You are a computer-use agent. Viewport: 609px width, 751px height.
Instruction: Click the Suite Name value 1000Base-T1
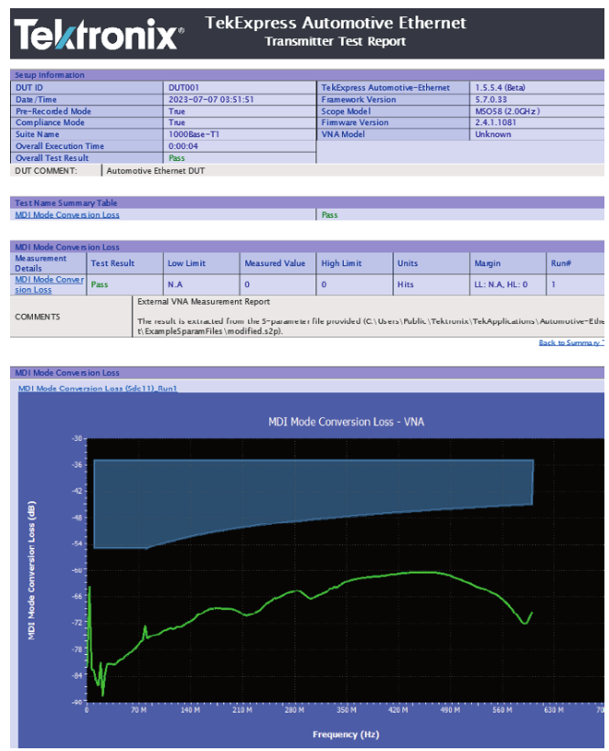(x=194, y=134)
